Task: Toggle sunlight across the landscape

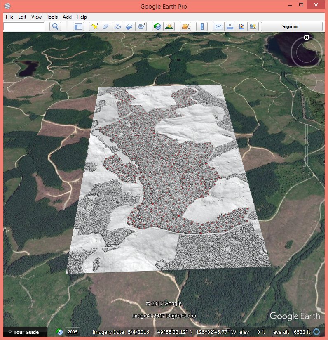Action: pos(169,26)
